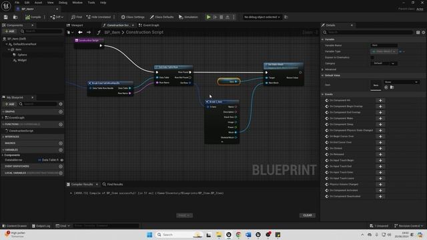Compile the blueprint
Image resolution: width=427 pixels, height=240 pixels.
pos(33,17)
